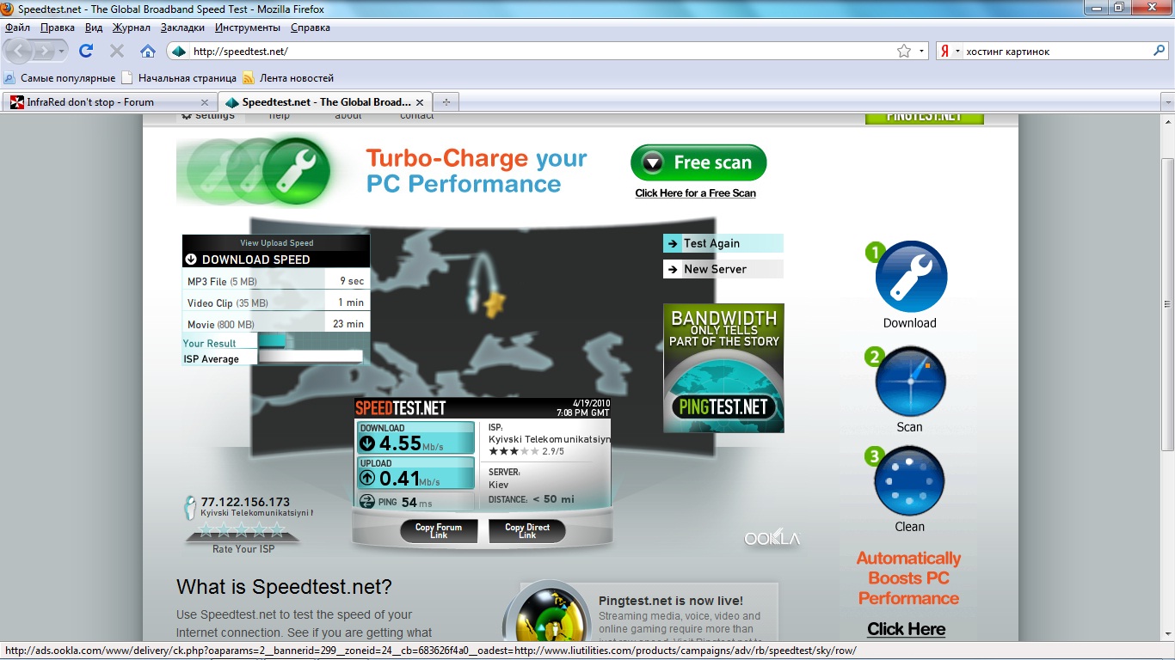Click the Speedtest site favicon in address bar
The image size is (1175, 660).
coord(179,52)
